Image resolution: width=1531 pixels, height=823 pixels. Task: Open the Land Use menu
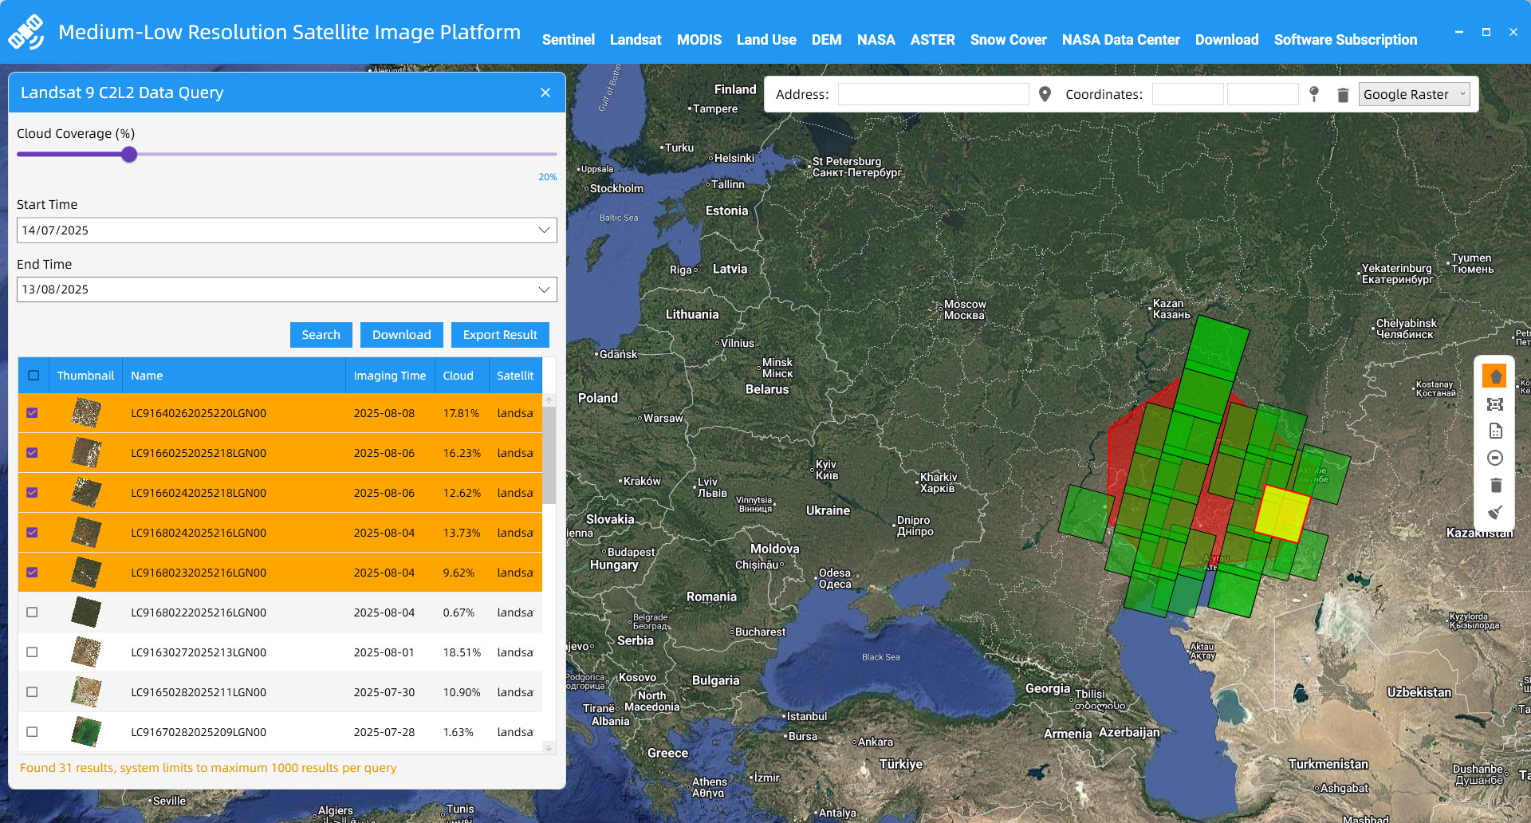point(766,40)
